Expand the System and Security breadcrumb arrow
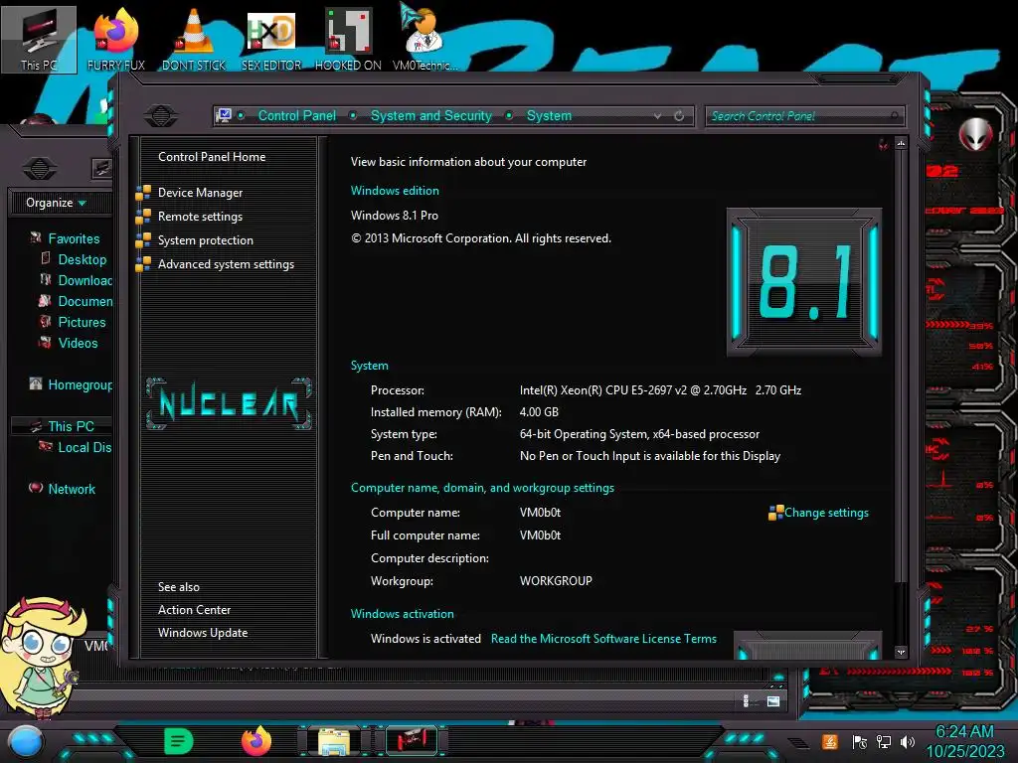 [x=509, y=115]
